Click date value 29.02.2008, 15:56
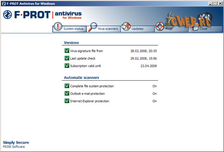Viewport: 224px width, 152px height. point(143,58)
